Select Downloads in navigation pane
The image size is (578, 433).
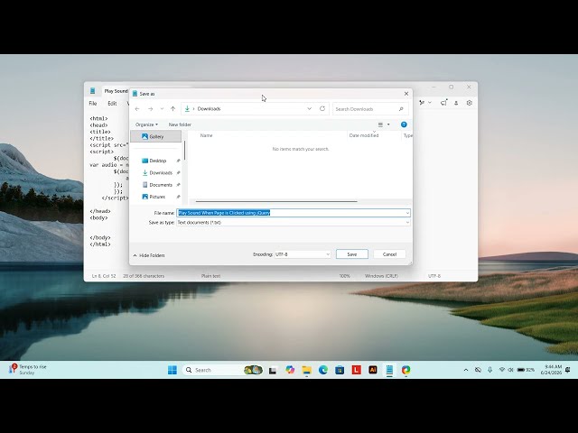click(161, 172)
